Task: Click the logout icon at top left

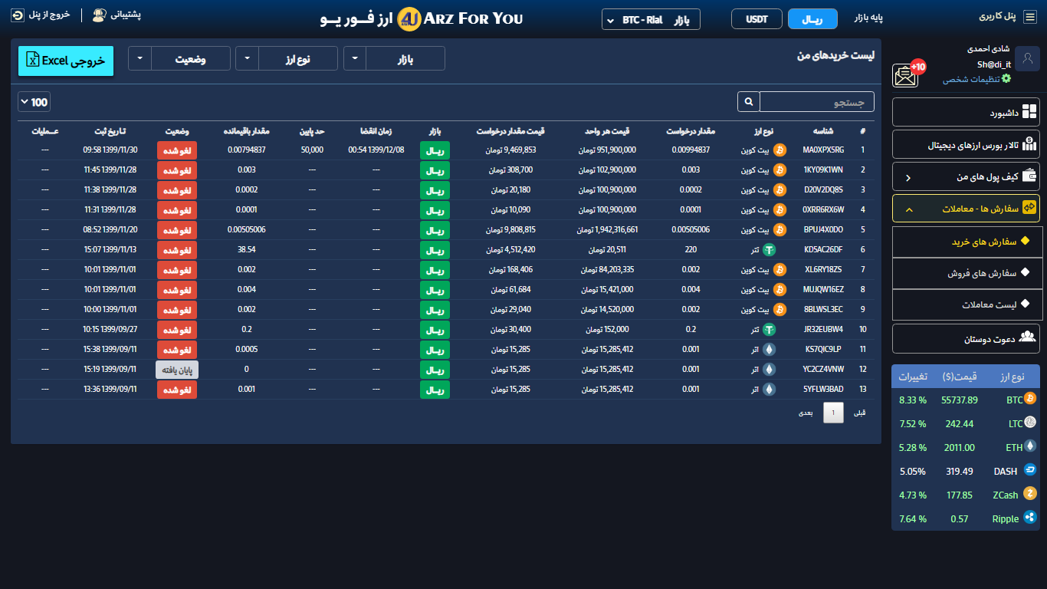Action: click(x=17, y=15)
